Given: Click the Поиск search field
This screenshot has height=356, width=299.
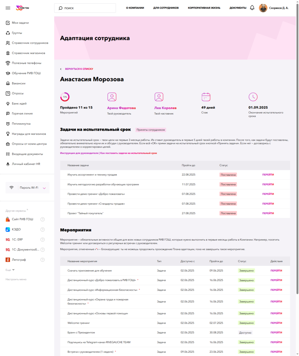Looking at the screenshot, I should (85, 8).
